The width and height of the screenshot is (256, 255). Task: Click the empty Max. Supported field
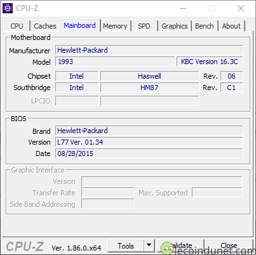tap(217, 192)
